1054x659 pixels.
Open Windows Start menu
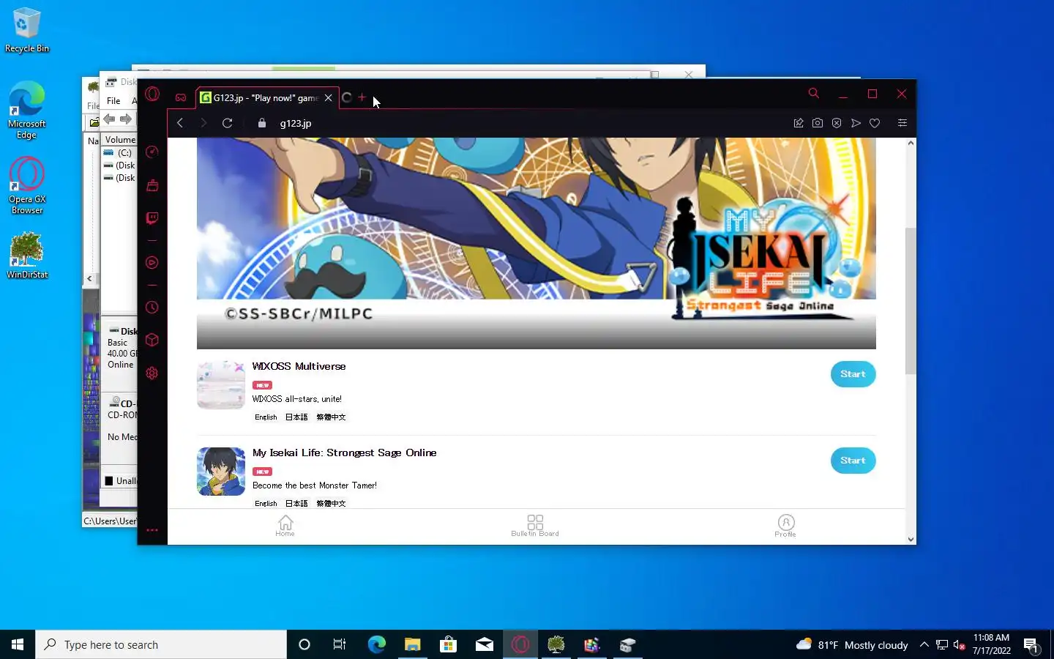pos(18,644)
